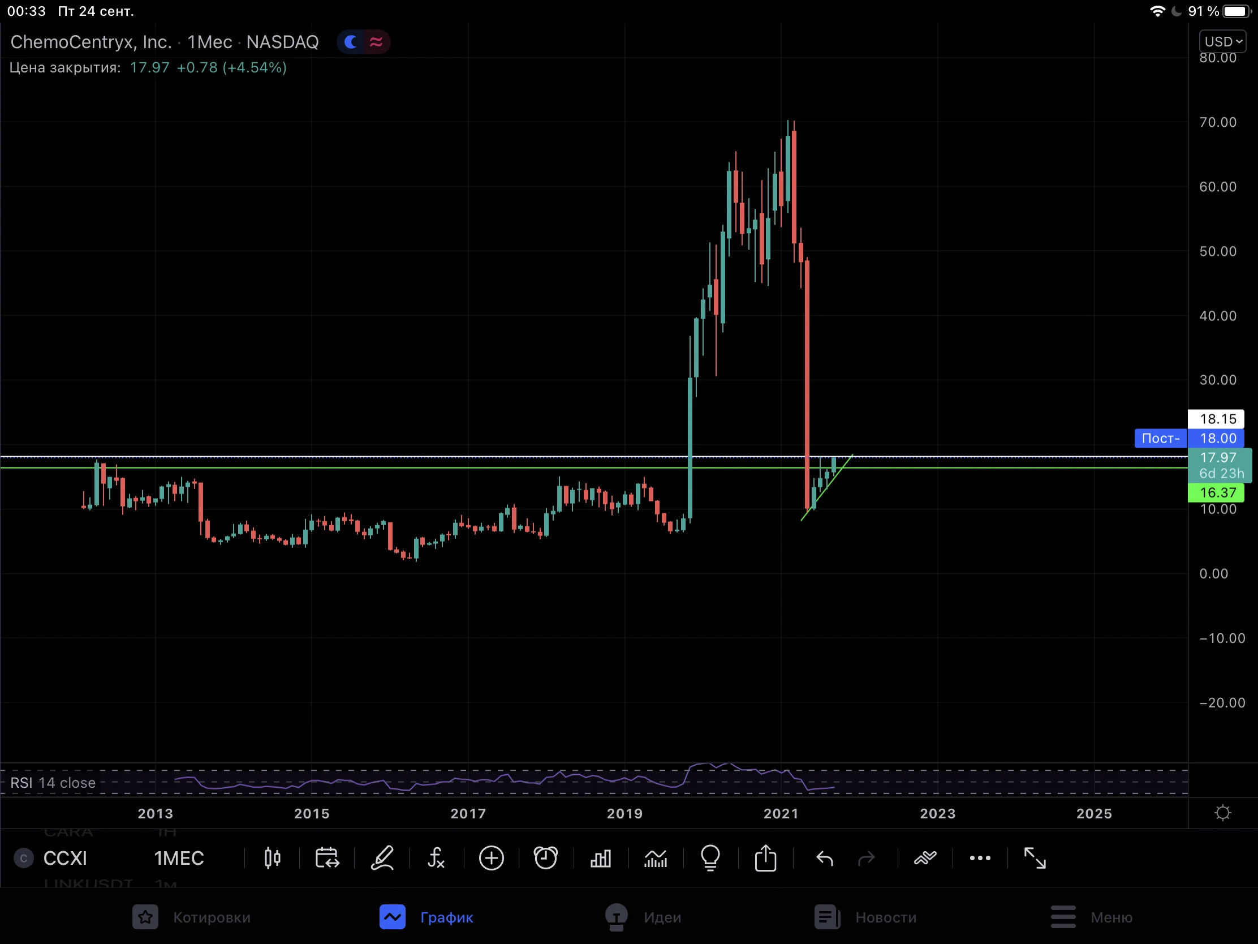The image size is (1258, 944).
Task: Open the compare or date range calendar tool
Action: click(327, 858)
